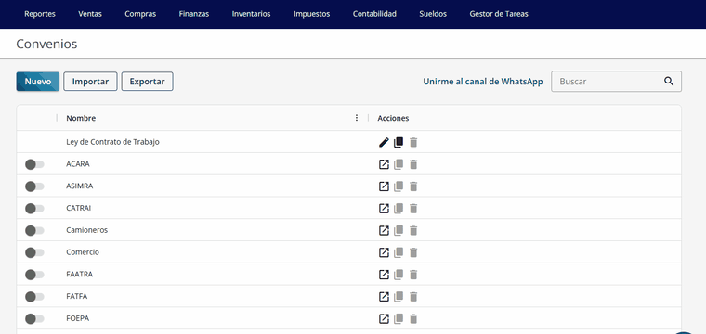The height and width of the screenshot is (334, 706).
Task: Click the trash icon for FAATRA
Action: [413, 275]
